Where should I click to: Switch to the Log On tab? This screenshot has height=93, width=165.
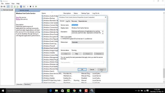pyautogui.click(x=68, y=21)
